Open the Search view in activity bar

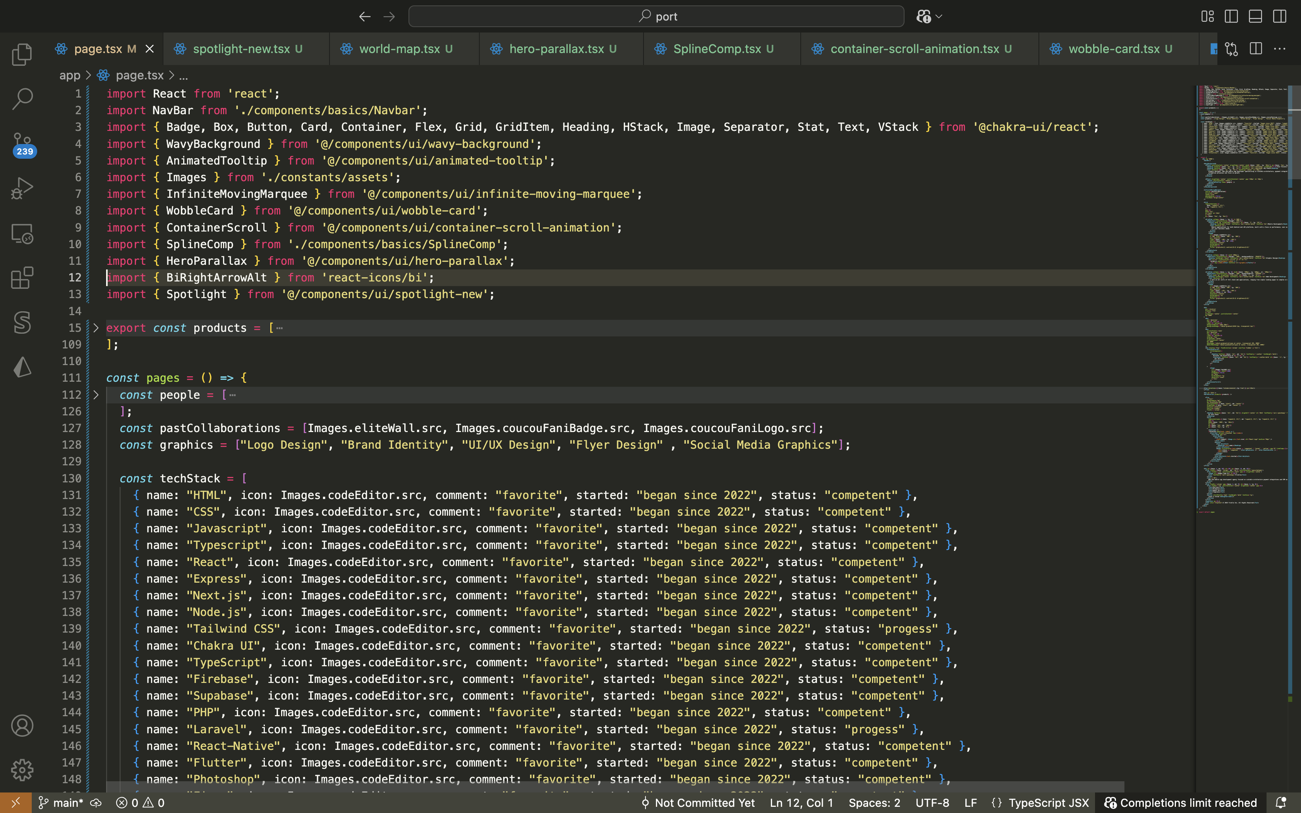22,99
